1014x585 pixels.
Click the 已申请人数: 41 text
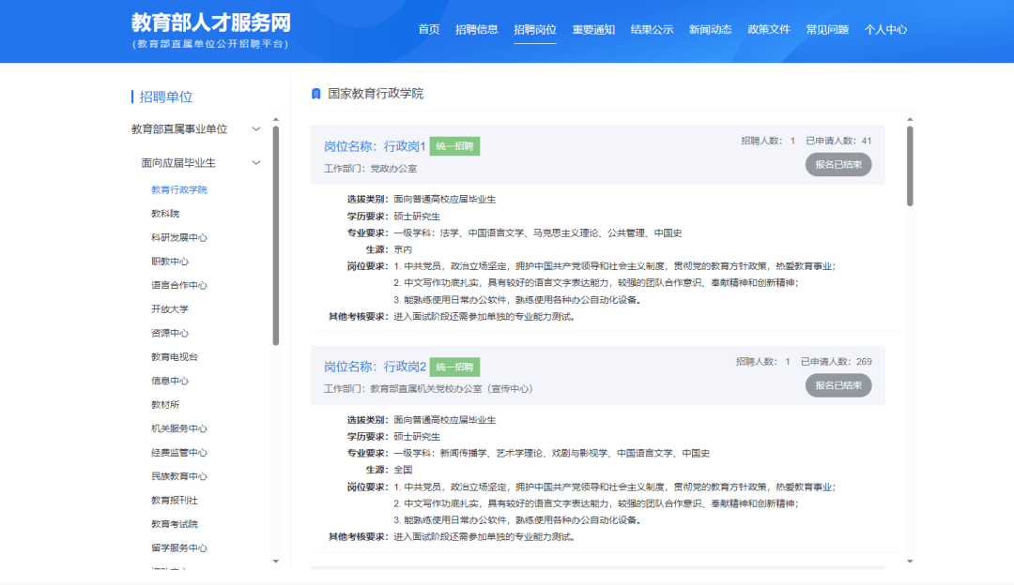click(x=838, y=141)
